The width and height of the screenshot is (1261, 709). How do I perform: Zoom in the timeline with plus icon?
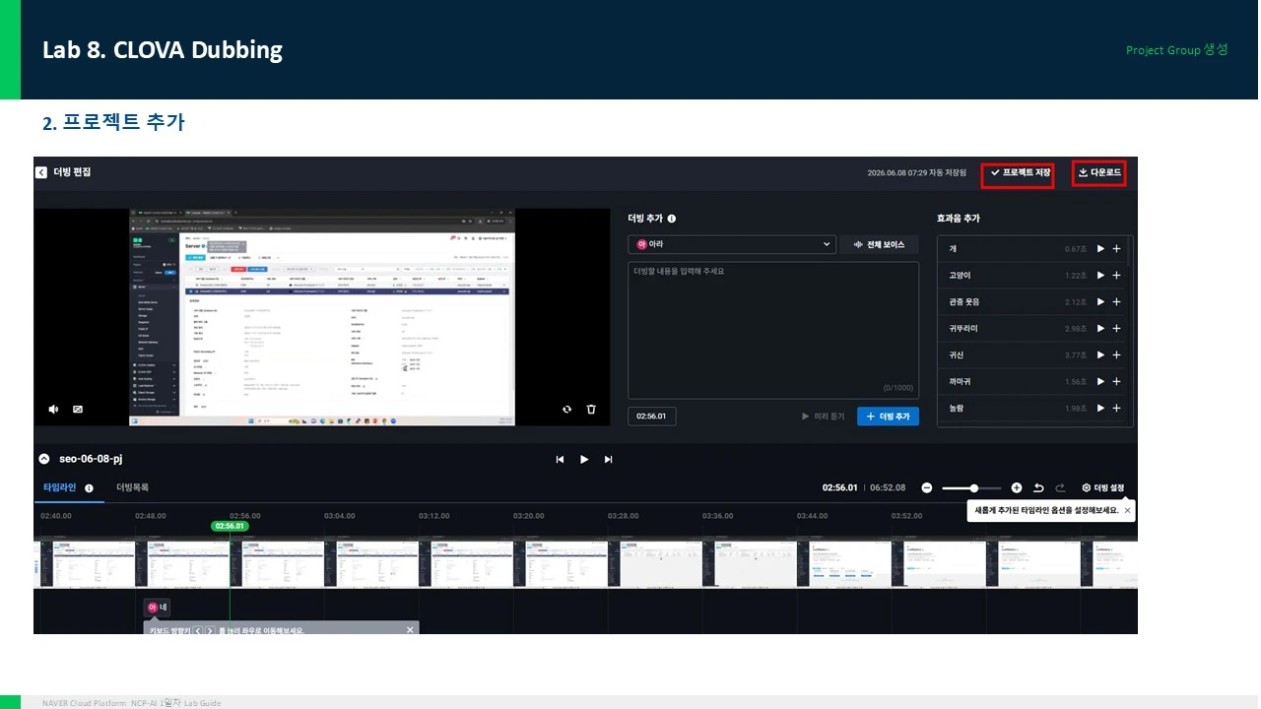click(x=1017, y=487)
